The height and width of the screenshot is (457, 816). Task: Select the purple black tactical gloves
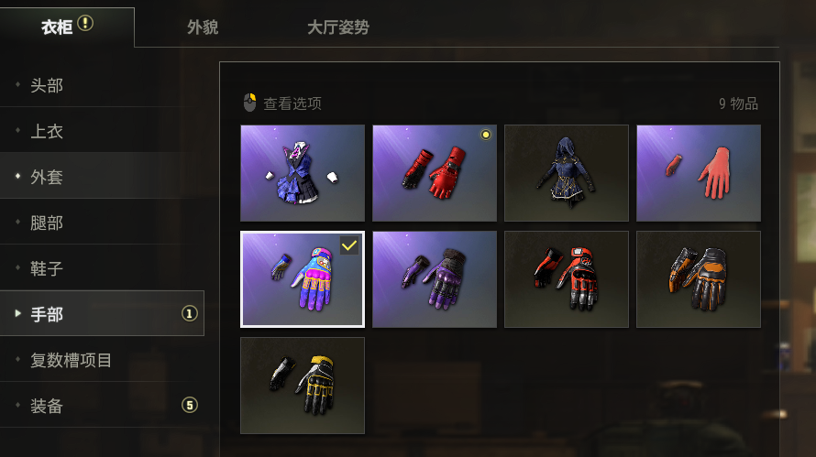pos(435,279)
